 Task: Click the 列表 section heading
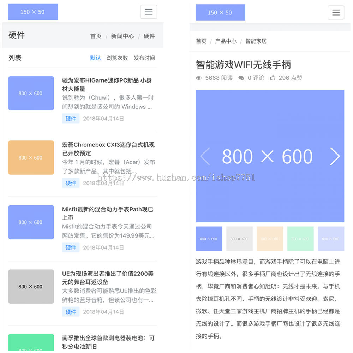pos(15,58)
